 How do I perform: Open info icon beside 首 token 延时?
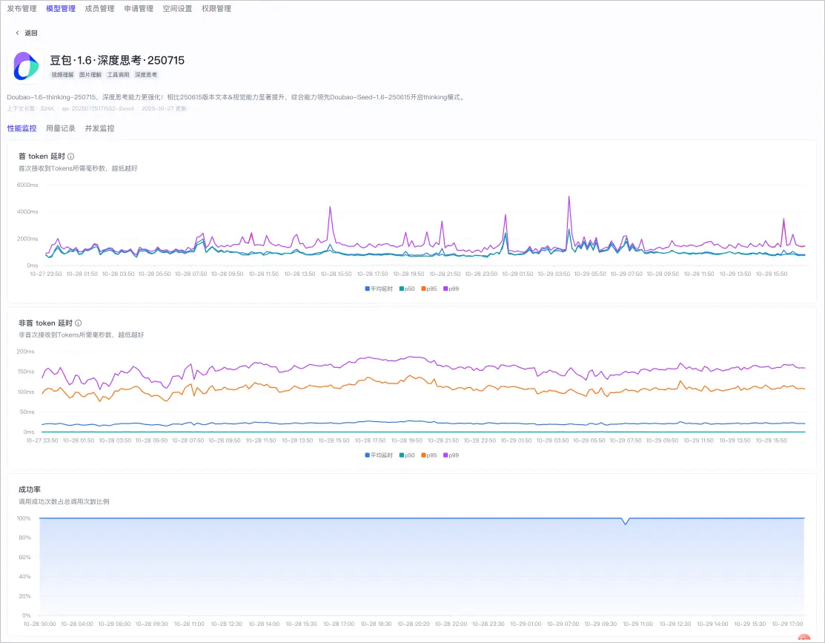71,156
